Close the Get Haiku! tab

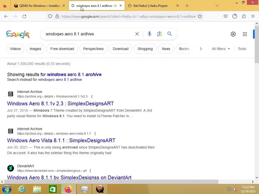tap(178, 6)
